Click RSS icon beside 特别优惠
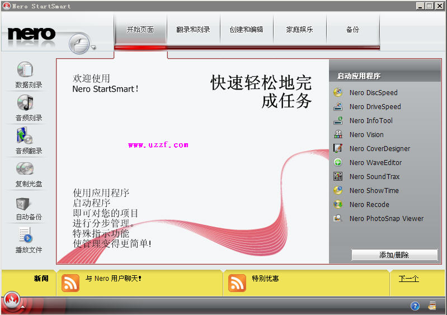The image size is (447, 315). 237,283
